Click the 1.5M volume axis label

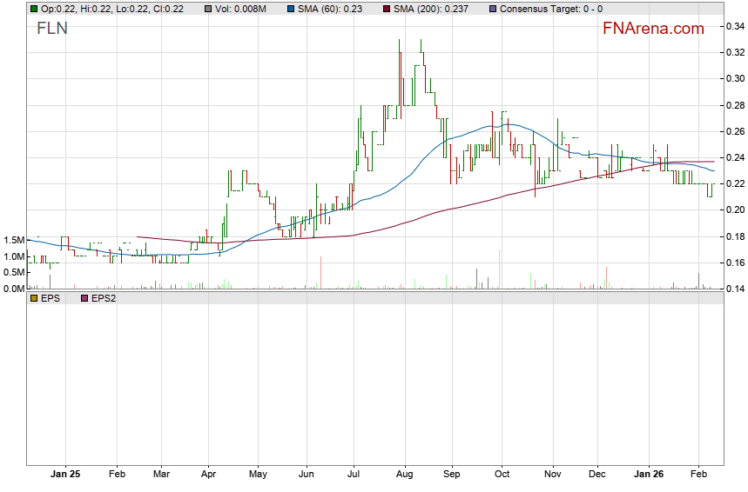pyautogui.click(x=13, y=240)
